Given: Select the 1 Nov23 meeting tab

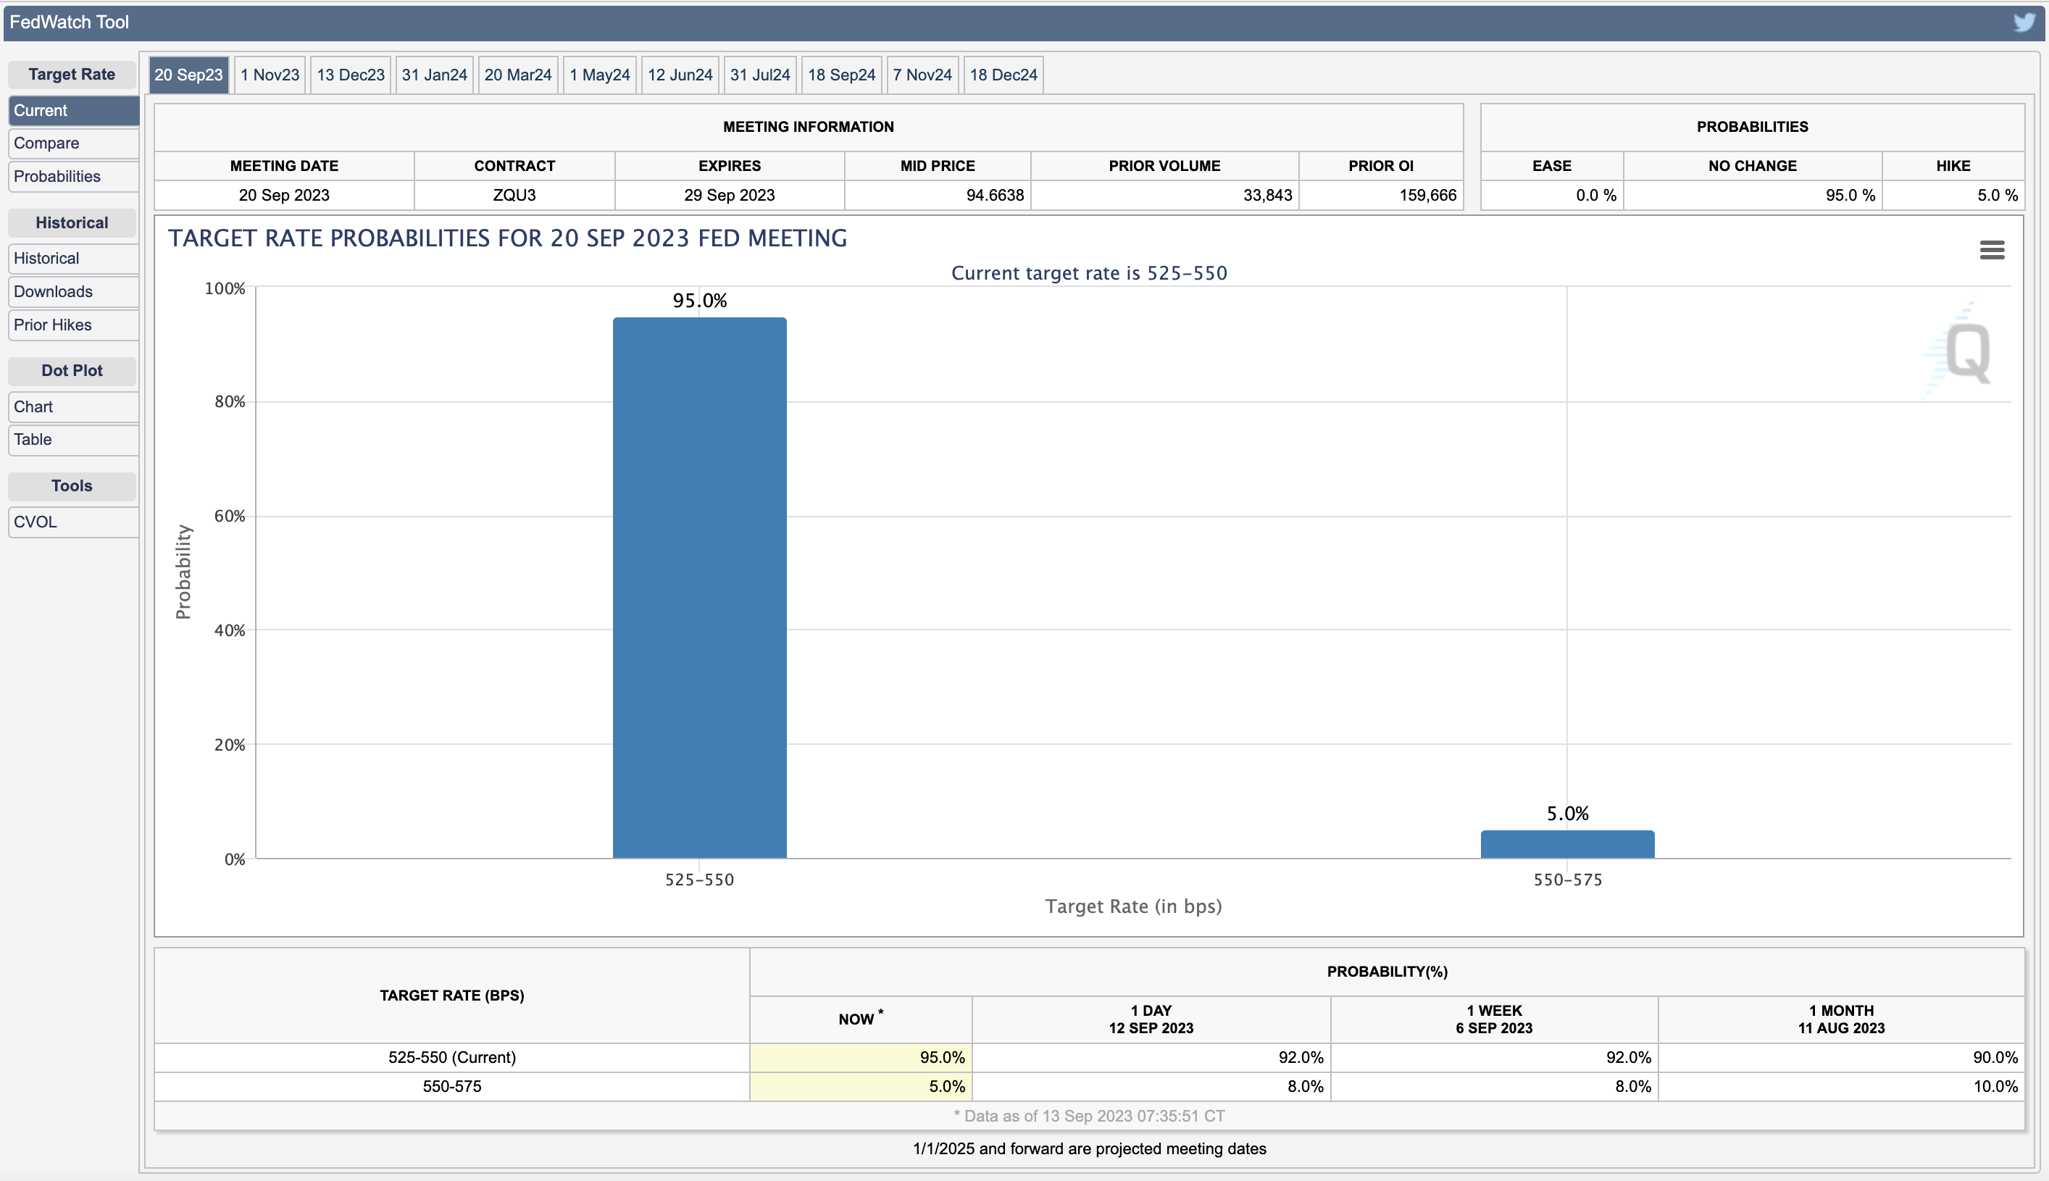Looking at the screenshot, I should point(270,75).
